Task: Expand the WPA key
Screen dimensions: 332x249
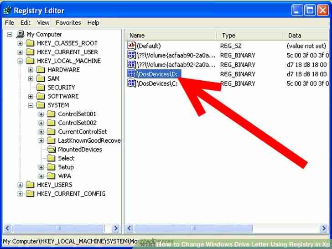Action: point(41,176)
